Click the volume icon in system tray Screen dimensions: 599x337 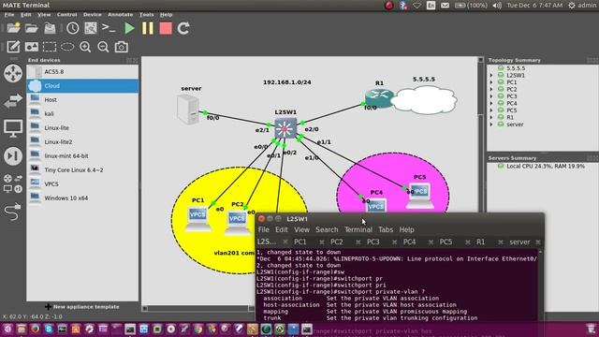point(497,6)
